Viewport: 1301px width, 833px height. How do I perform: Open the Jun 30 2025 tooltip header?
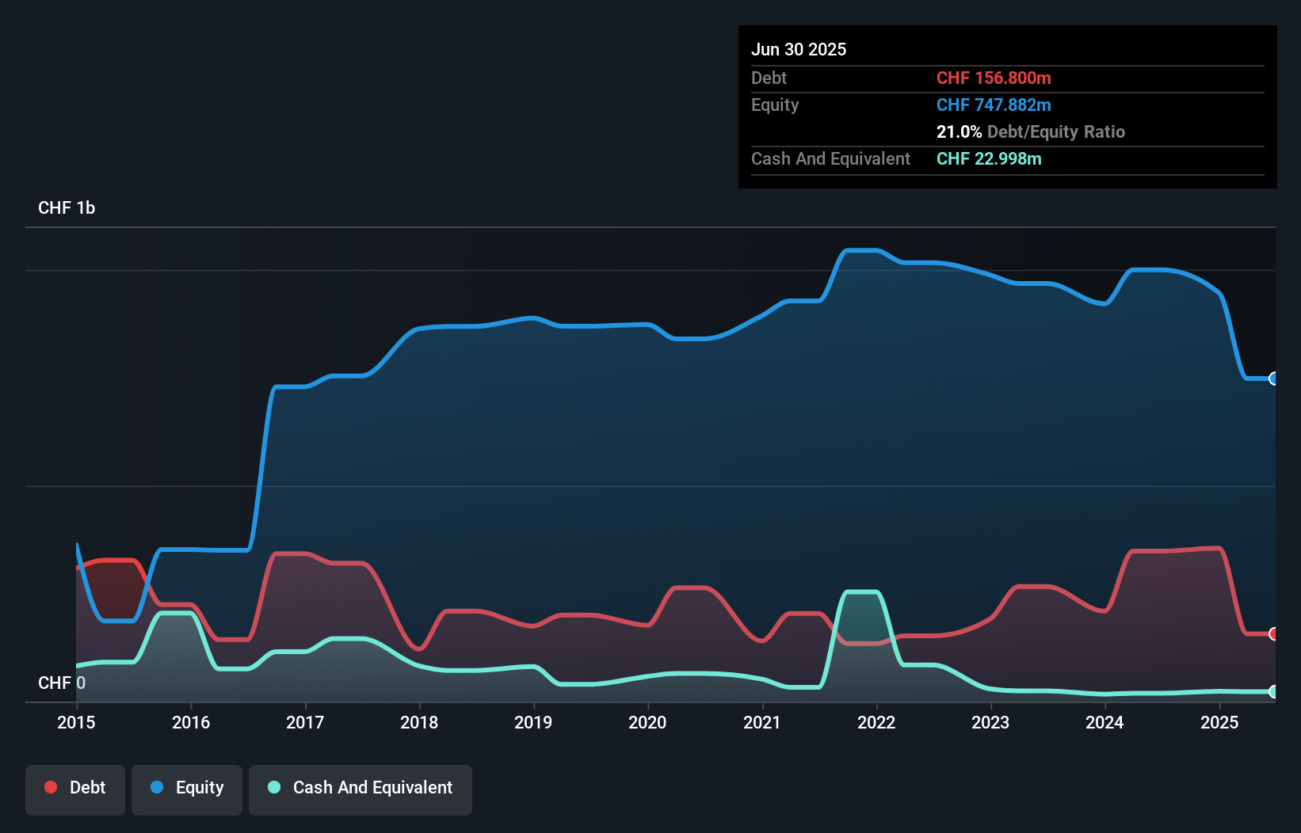pos(799,49)
